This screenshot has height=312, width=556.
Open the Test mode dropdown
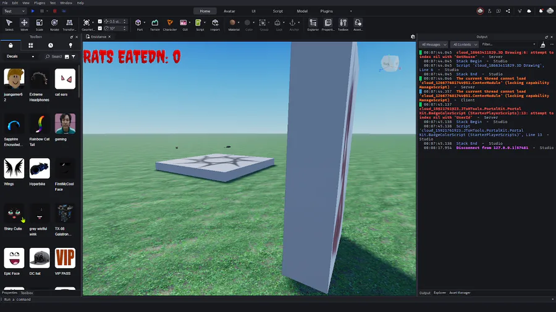click(14, 11)
